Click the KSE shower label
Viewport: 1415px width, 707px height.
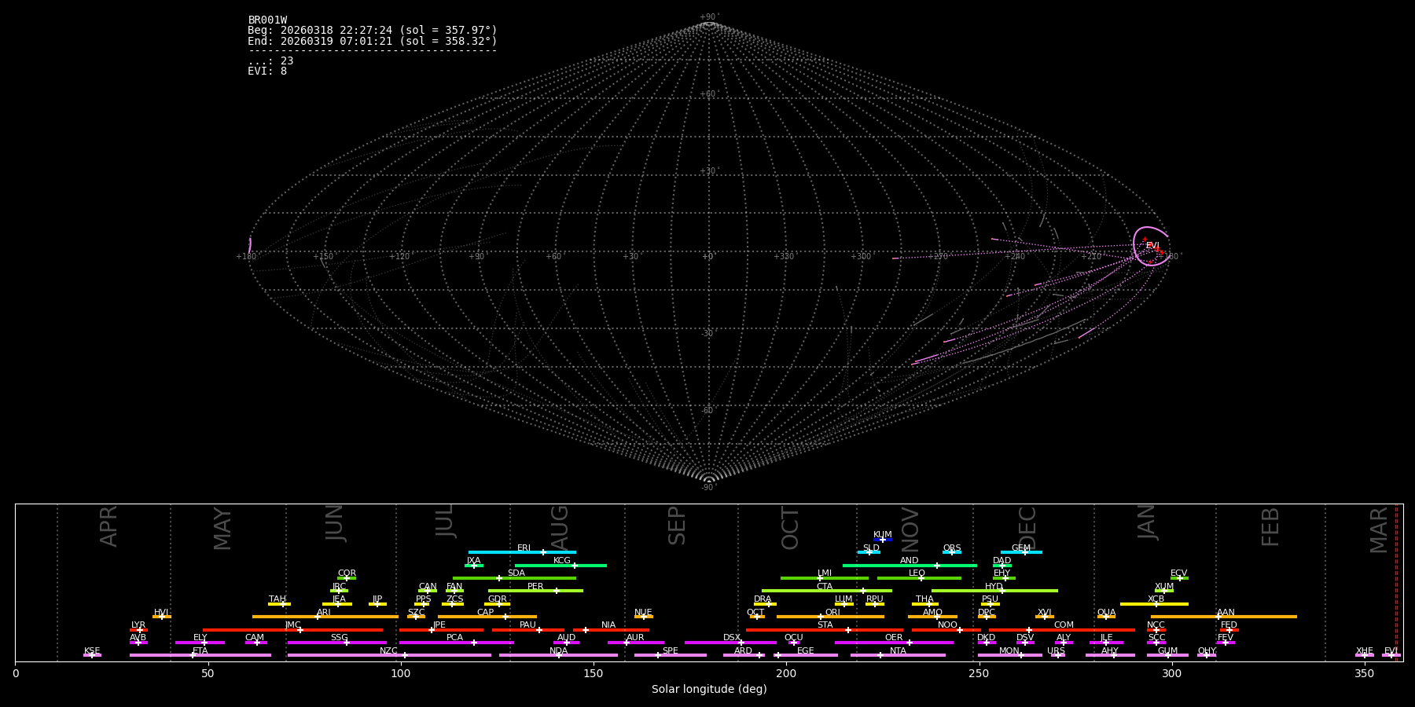(x=92, y=651)
